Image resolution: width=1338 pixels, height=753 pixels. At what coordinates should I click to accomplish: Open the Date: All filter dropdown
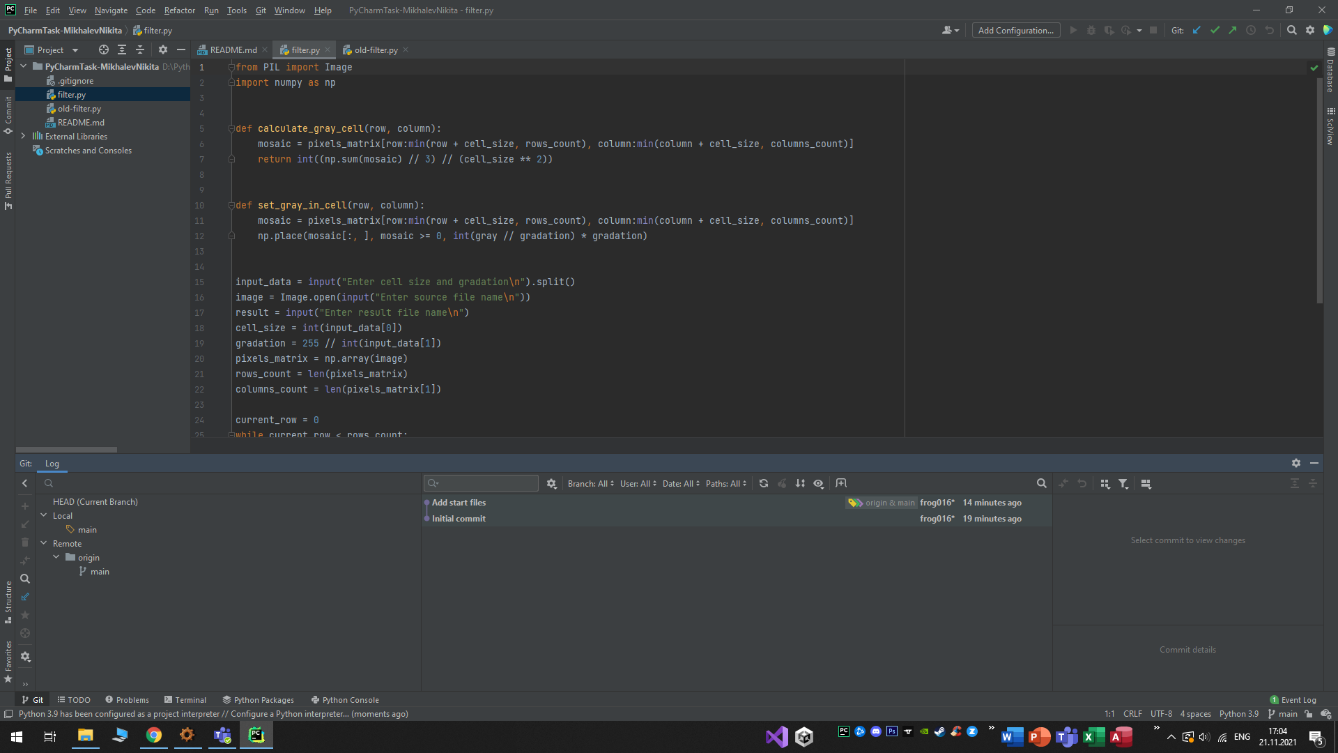pos(681,484)
